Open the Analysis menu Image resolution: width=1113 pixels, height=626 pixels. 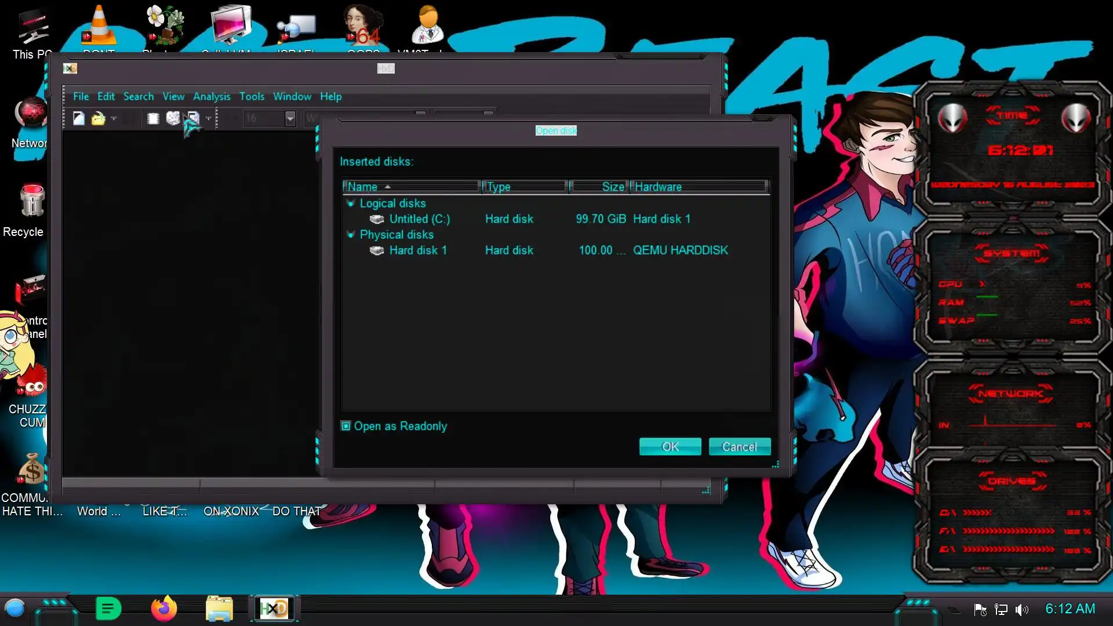[211, 96]
